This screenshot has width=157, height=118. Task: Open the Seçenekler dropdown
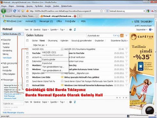(142, 29)
